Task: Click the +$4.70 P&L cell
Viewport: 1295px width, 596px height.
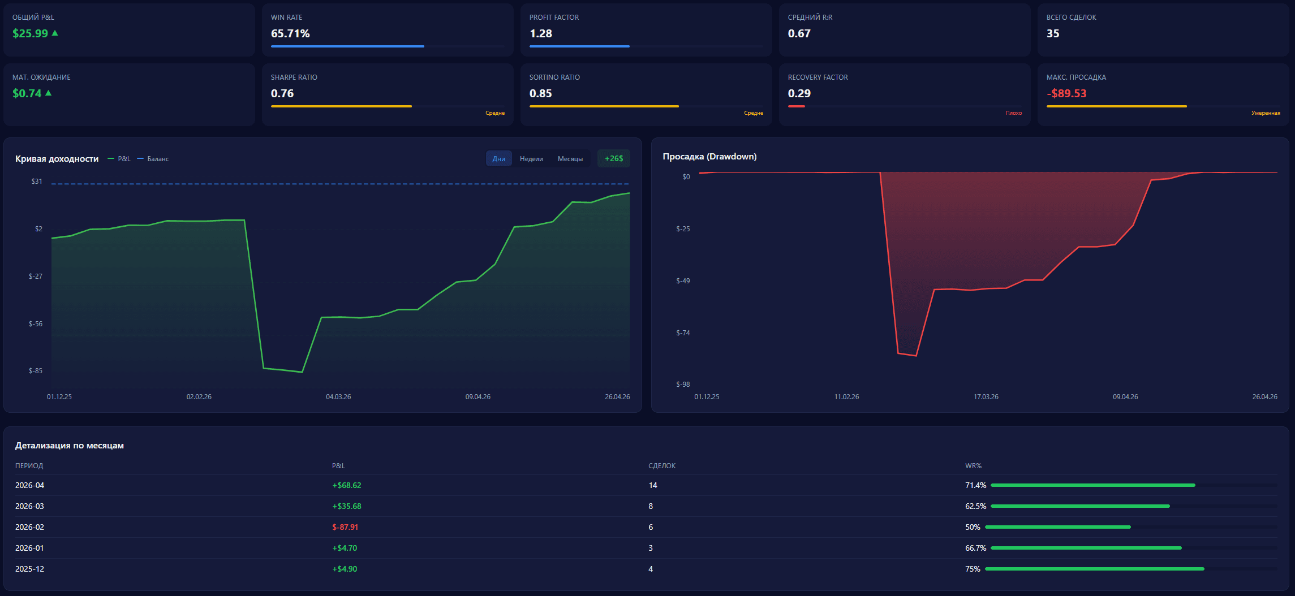Action: pyautogui.click(x=345, y=548)
